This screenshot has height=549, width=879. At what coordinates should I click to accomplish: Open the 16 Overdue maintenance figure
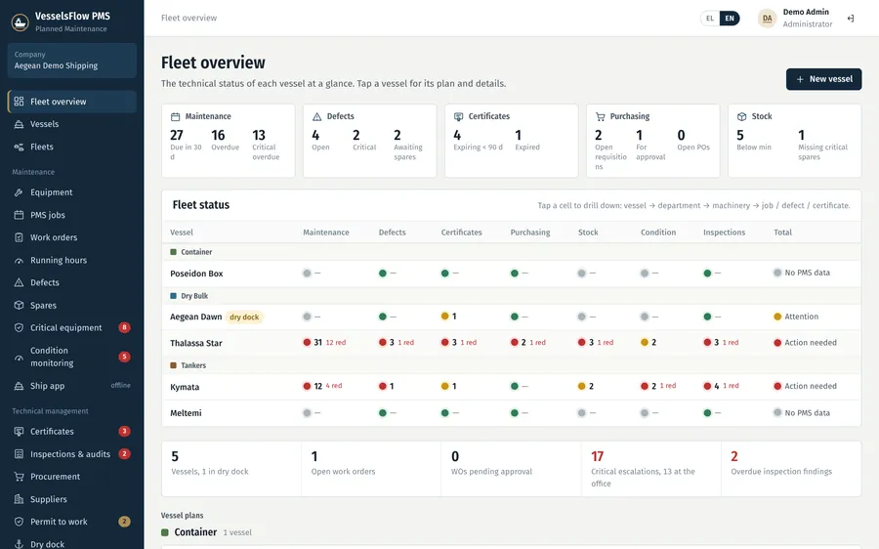point(225,141)
